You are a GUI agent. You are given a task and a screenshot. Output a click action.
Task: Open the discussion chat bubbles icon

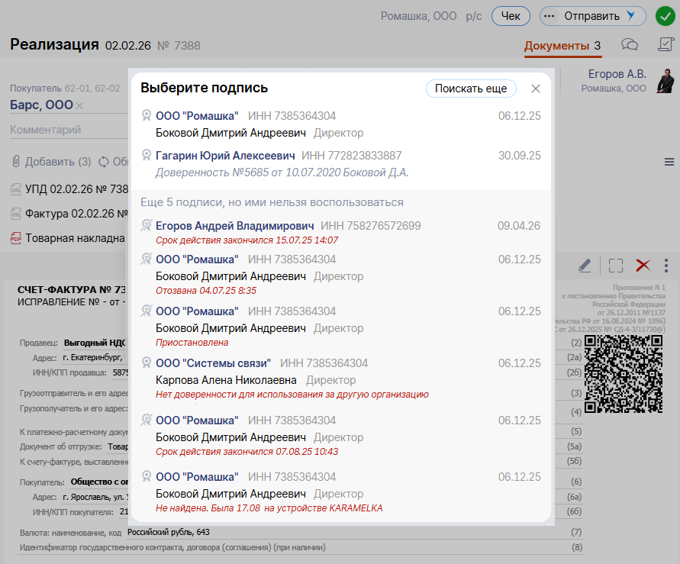630,45
